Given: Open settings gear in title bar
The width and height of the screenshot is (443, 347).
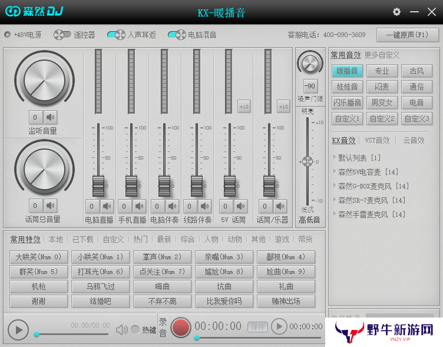Looking at the screenshot, I should click(396, 12).
